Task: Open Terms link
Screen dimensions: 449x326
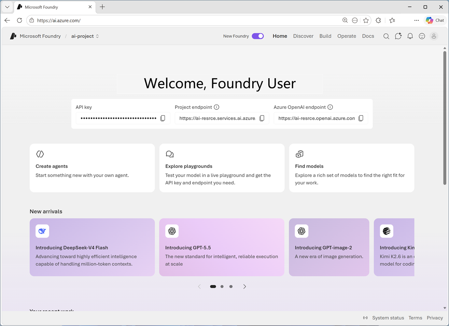Action: [415, 318]
